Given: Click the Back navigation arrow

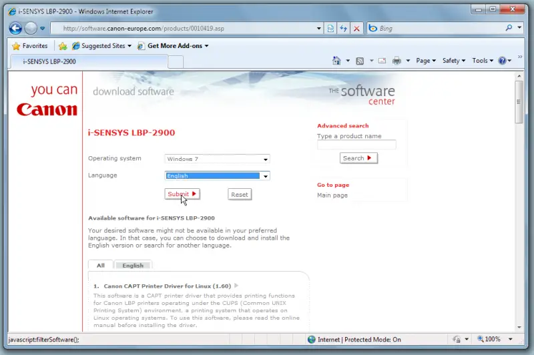Looking at the screenshot, I should coord(15,28).
